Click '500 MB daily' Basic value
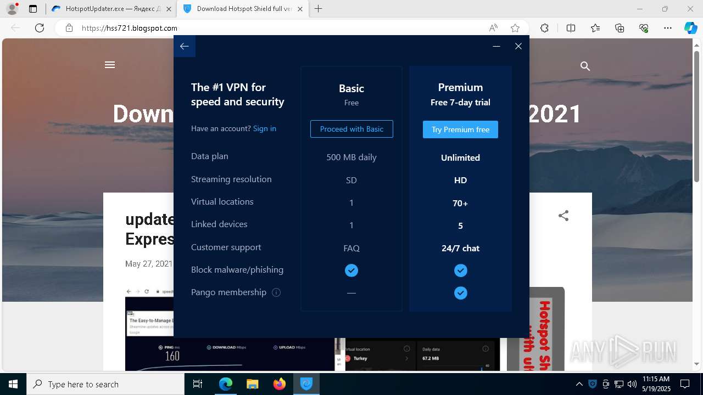 351,157
